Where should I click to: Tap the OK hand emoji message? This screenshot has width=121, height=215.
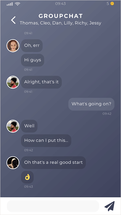[x=27, y=177]
